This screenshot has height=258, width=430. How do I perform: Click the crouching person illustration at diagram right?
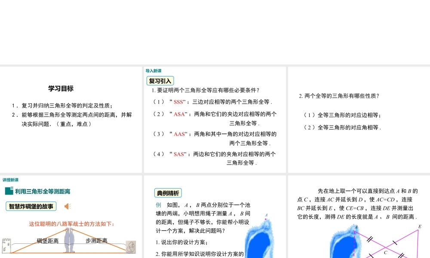tap(130, 247)
